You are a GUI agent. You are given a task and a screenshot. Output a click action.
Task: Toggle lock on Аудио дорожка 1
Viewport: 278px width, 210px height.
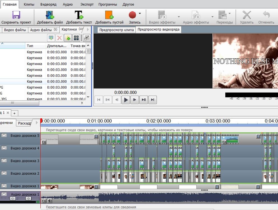tap(4, 194)
